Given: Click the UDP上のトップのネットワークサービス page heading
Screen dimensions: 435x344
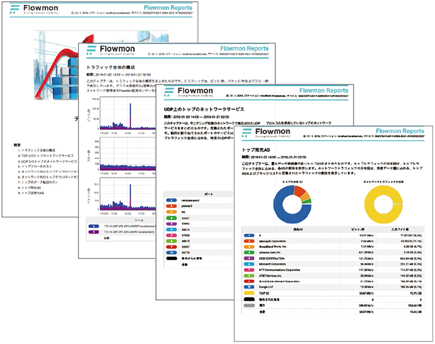Looking at the screenshot, I should tap(204, 109).
